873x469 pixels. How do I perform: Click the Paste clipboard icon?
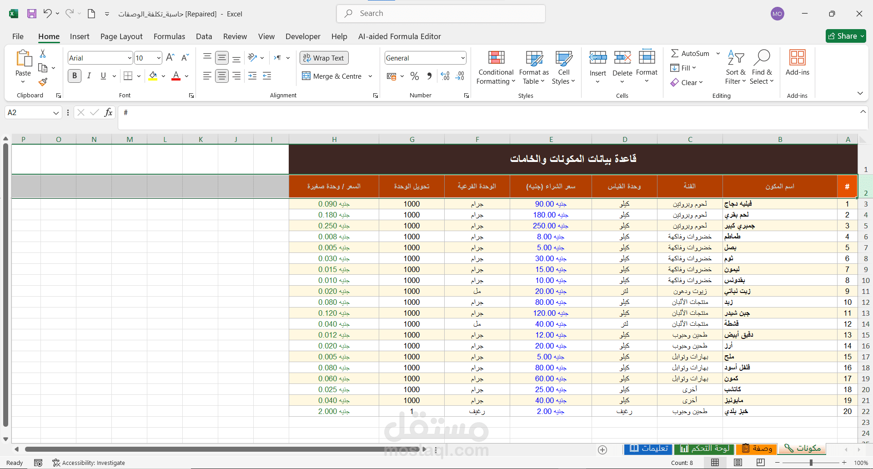23,59
